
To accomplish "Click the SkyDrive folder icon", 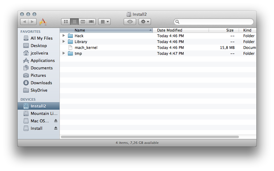I will [x=26, y=90].
